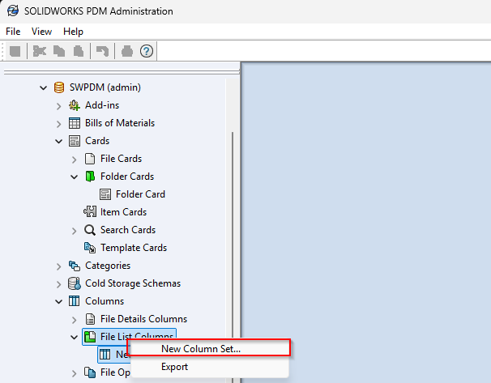Viewport: 491px width, 383px height.
Task: Select the Add-ins label
Action: (102, 105)
